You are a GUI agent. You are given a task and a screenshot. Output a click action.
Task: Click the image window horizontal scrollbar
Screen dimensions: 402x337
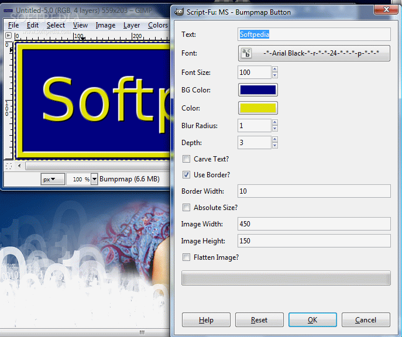click(97, 166)
